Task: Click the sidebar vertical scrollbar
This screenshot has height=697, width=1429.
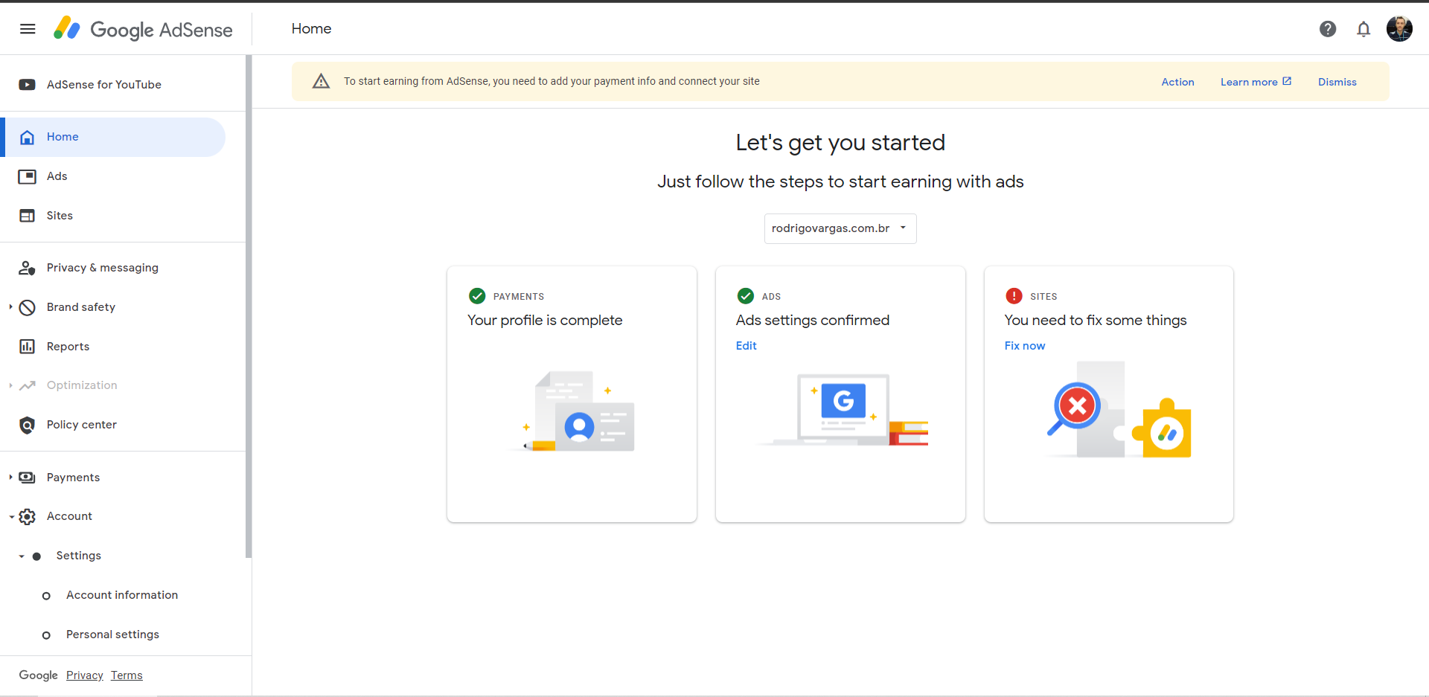Action: (249, 306)
